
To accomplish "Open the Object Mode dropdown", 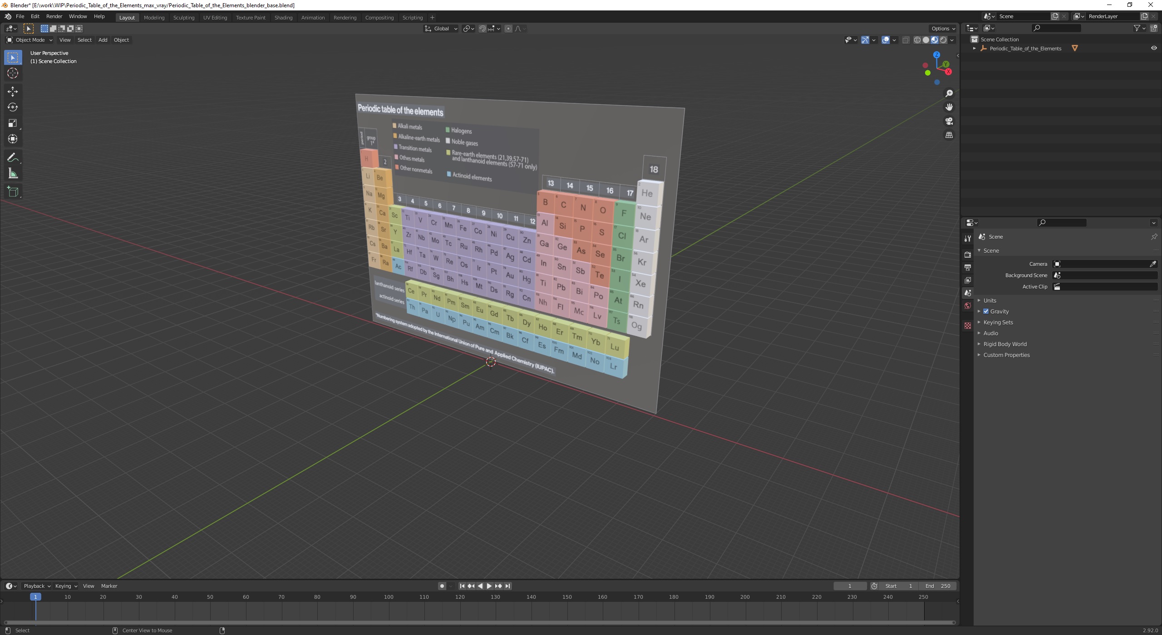I will click(30, 40).
